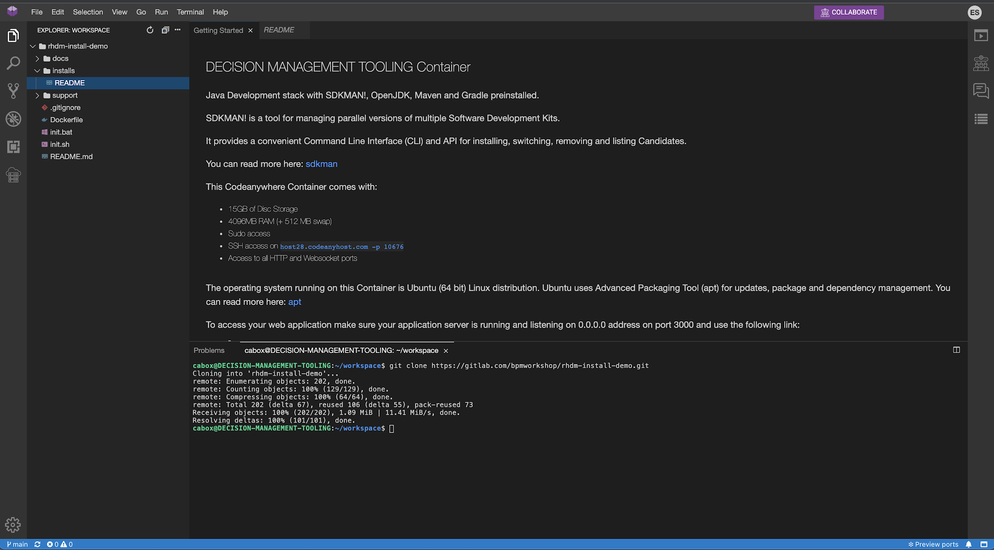Click the ES user avatar
The height and width of the screenshot is (550, 994).
click(x=975, y=13)
